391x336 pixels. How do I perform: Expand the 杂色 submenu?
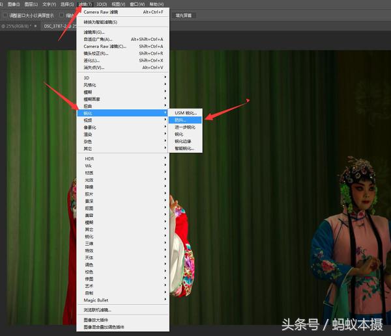[x=123, y=142]
